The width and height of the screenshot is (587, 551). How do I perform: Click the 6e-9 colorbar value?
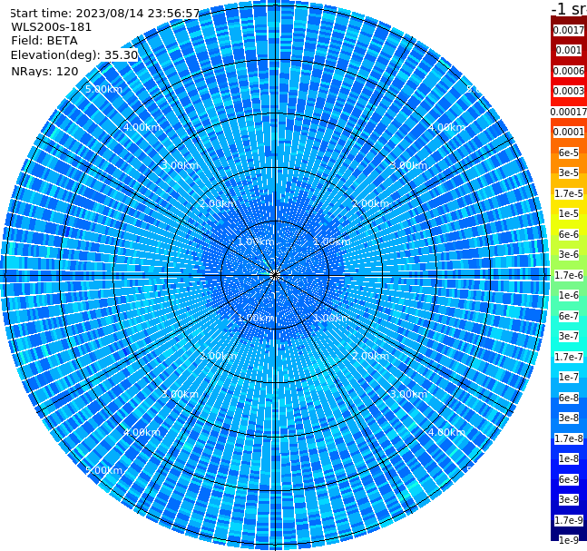point(569,479)
